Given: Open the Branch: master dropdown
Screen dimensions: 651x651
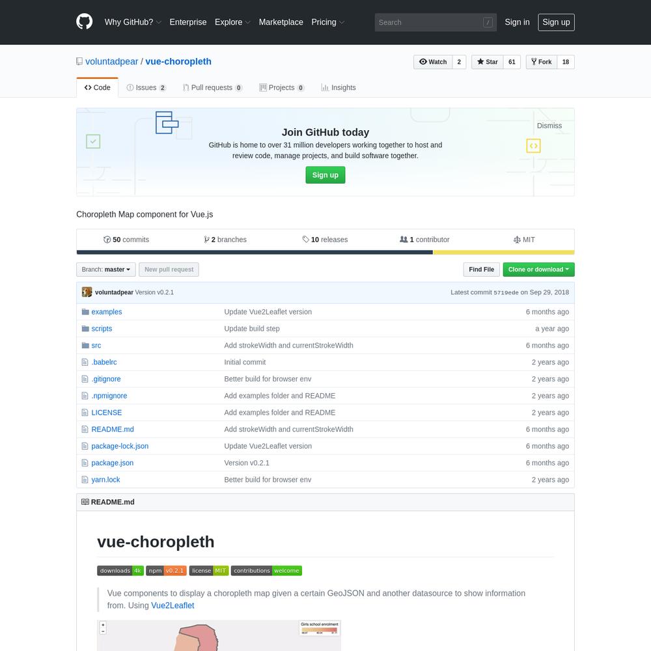Looking at the screenshot, I should [106, 270].
